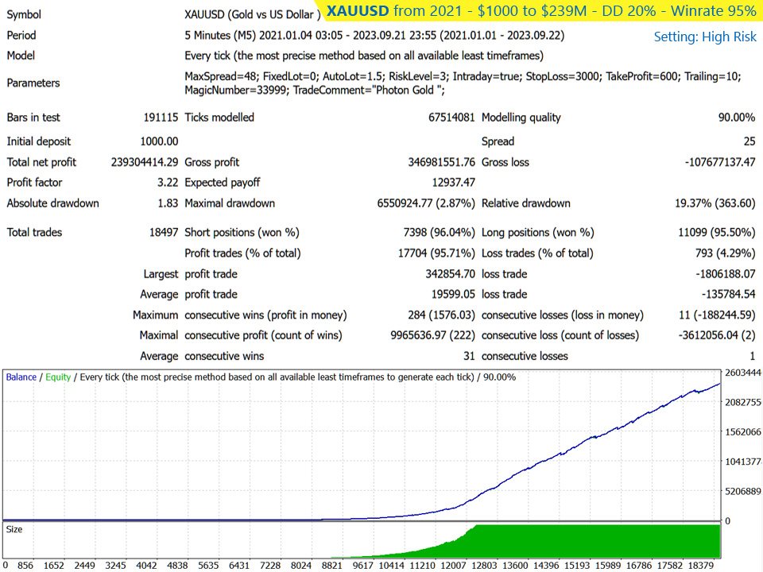Click consecutive wins value 284 (1576.03)

[x=441, y=315]
